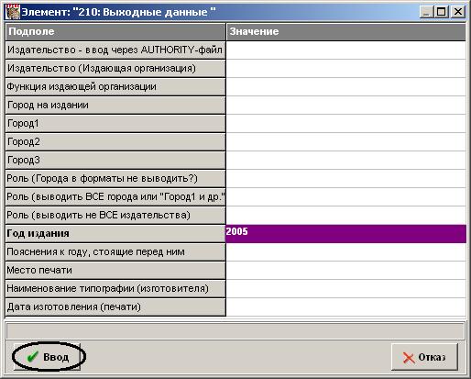Click the Место печати value field
Screen dimensions: 471x379
click(345, 271)
